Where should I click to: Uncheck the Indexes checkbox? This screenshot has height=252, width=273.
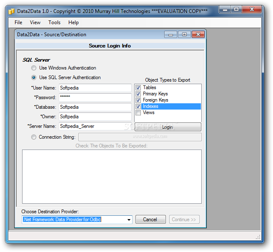[138, 106]
